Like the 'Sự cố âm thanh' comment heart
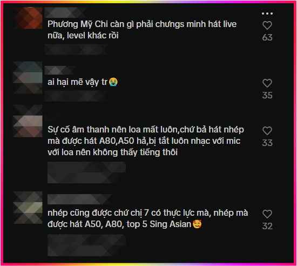The height and width of the screenshot is (266, 297). tap(267, 131)
